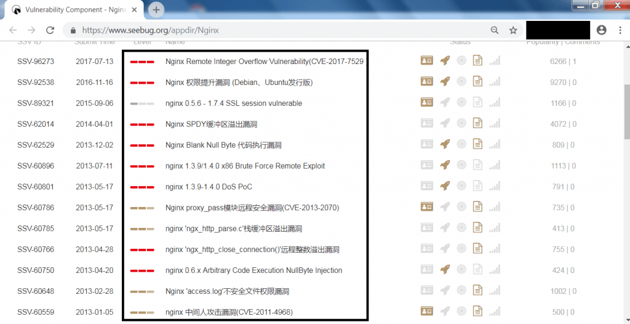Viewport: 630px width, 324px height.
Task: Open nginx ngx_http_close_connection() entry
Action: (252, 249)
